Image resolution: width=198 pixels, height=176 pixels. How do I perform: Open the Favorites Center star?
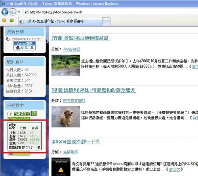pos(4,21)
